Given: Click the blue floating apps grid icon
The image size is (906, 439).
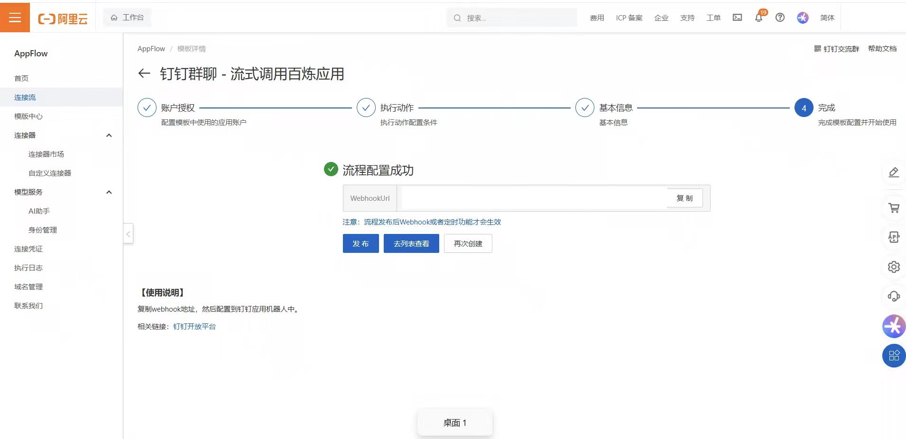Looking at the screenshot, I should (894, 356).
